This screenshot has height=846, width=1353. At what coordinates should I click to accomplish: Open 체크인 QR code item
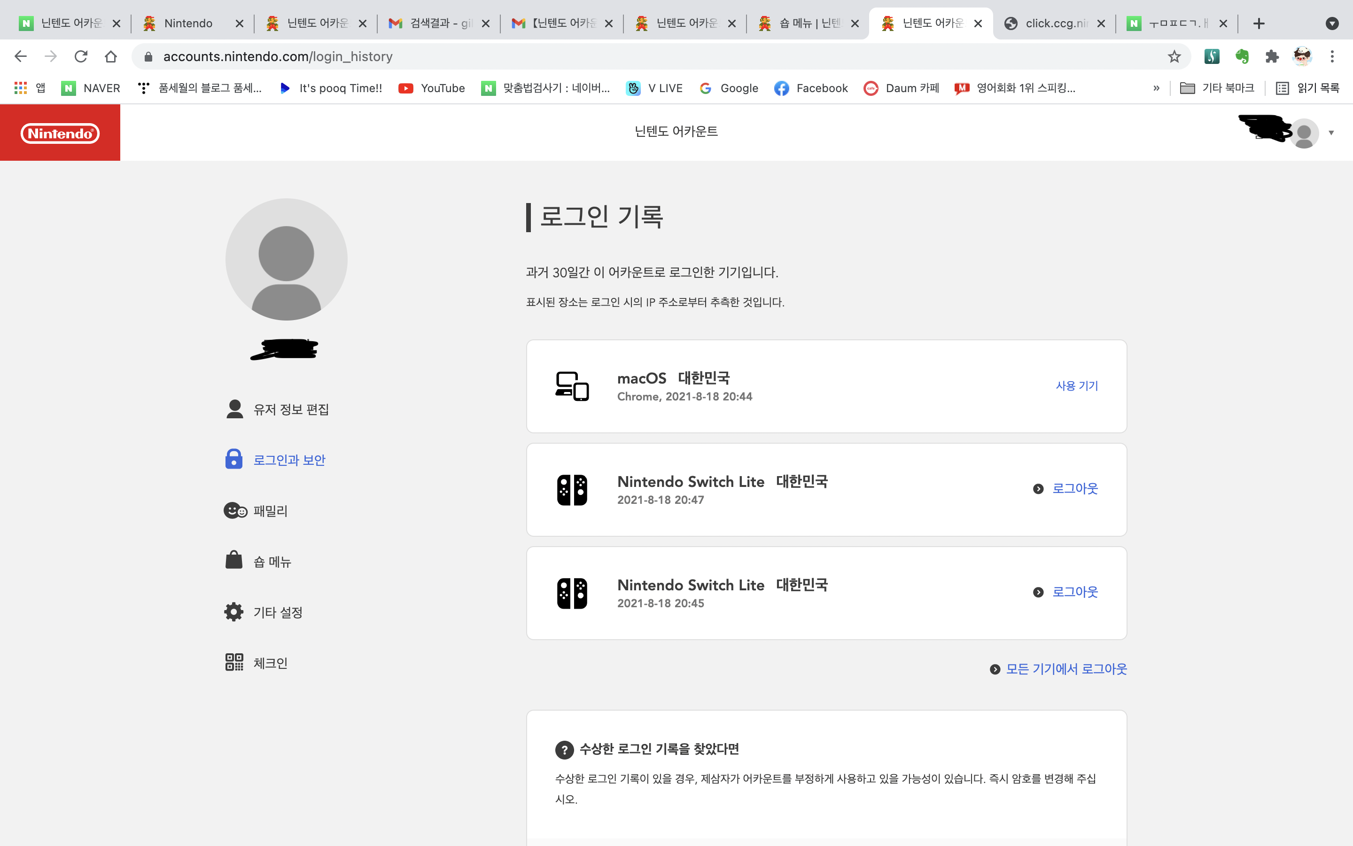coord(270,663)
